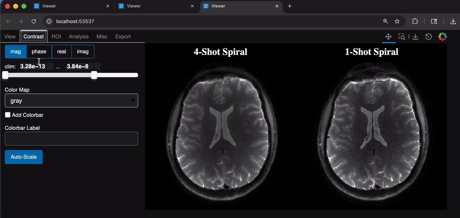
Task: Click the browser zoom magnifier icon
Action: coord(386,21)
